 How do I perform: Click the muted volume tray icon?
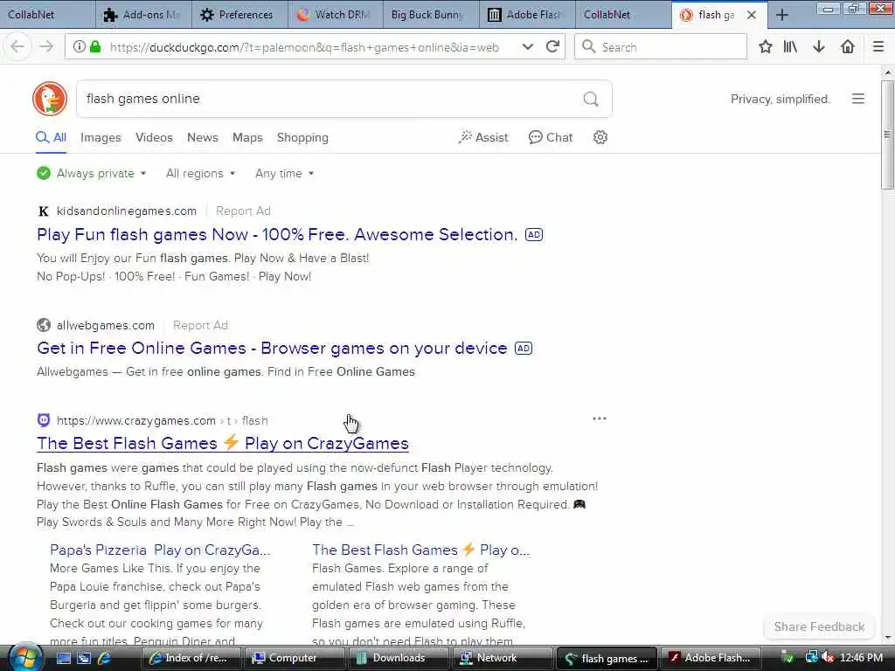[x=828, y=658]
